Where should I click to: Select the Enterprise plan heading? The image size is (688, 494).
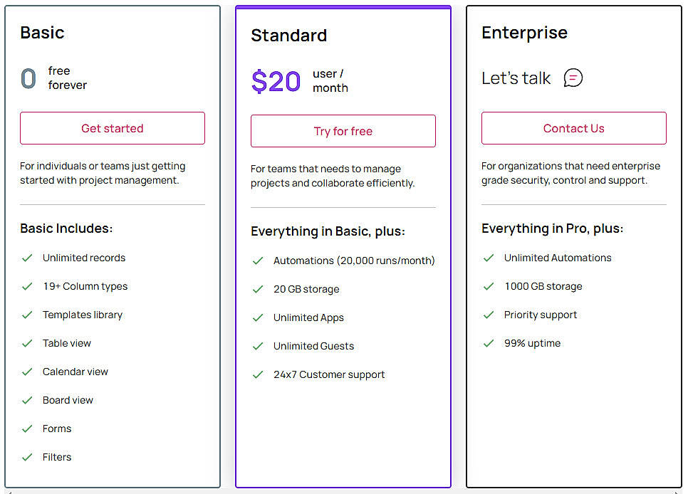click(524, 32)
